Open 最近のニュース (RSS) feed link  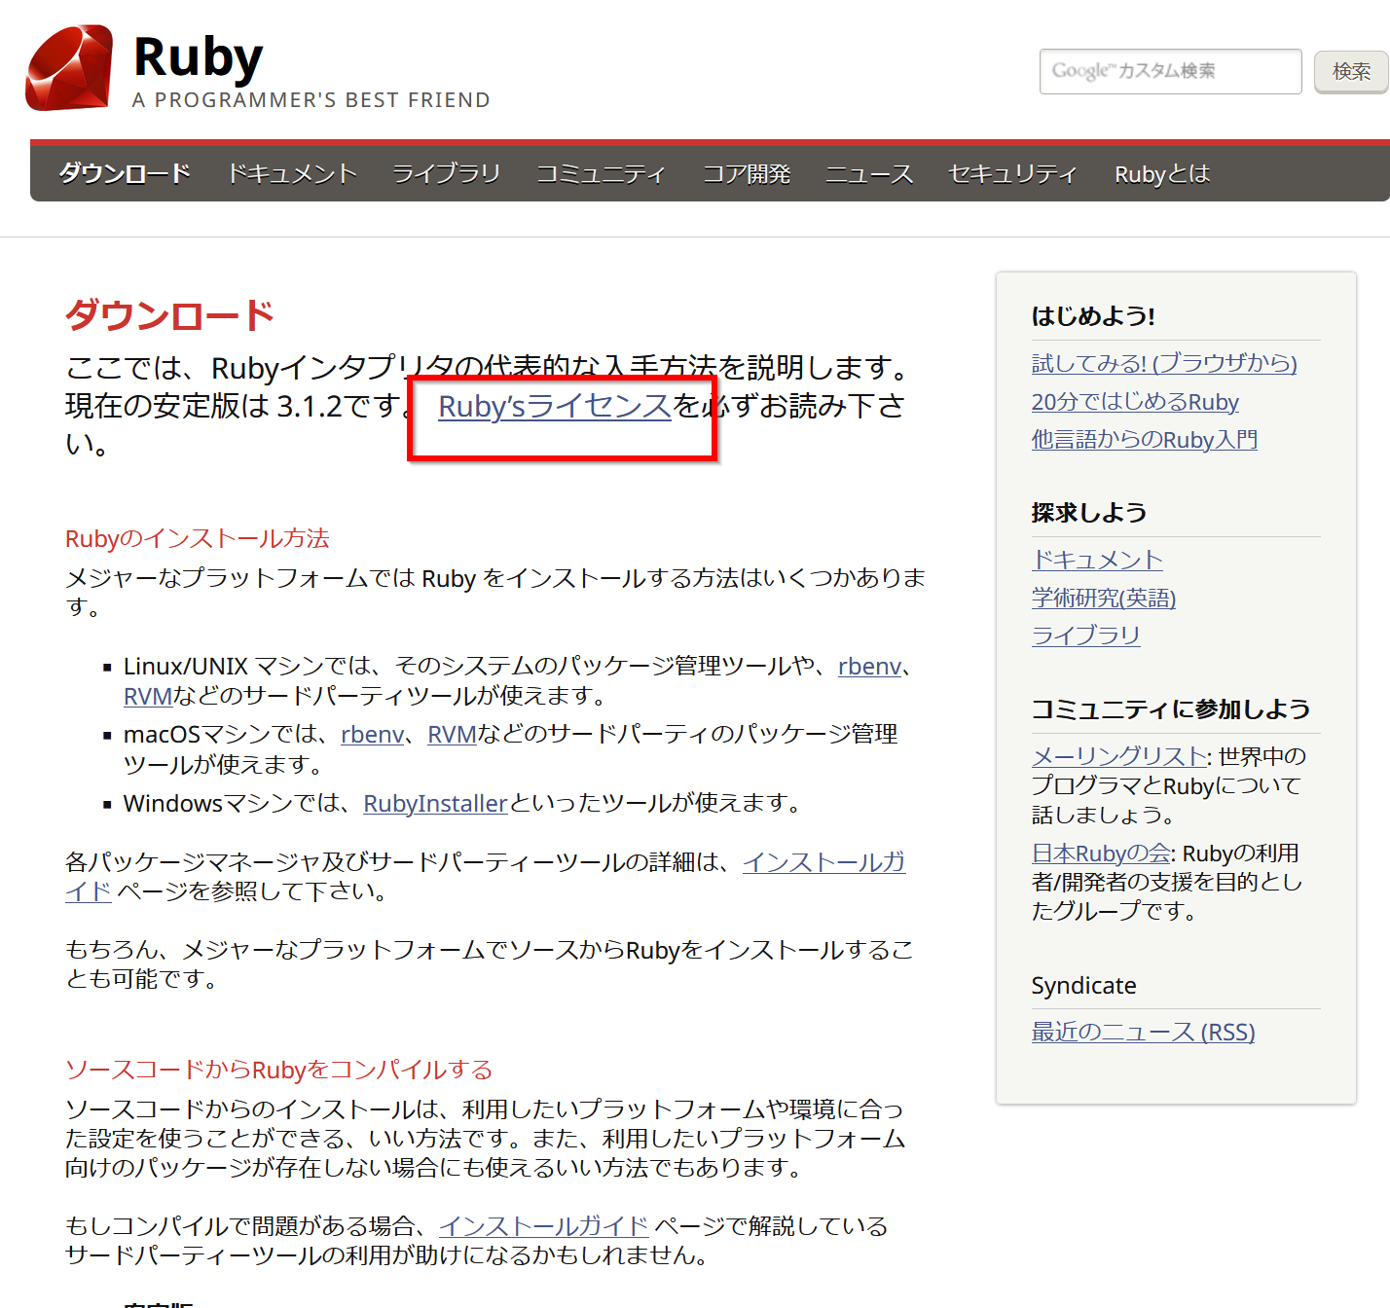tap(1144, 1032)
